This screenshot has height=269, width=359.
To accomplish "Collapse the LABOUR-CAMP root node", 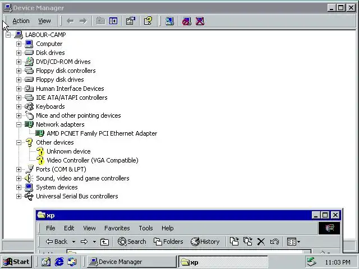I will (x=8, y=35).
